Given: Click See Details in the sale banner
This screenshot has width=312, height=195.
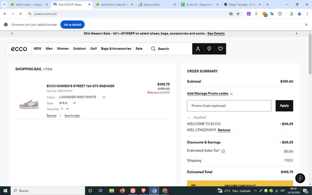Looking at the screenshot, I should [216, 34].
